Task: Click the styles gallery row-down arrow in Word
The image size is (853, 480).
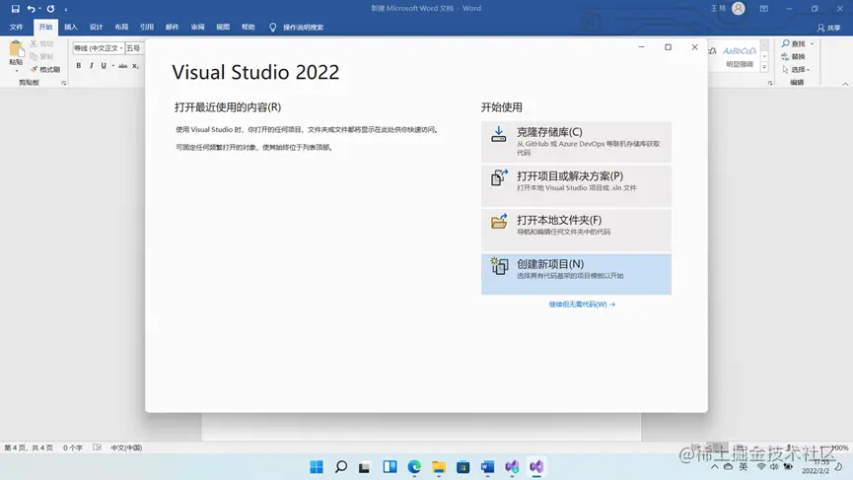Action: pyautogui.click(x=764, y=56)
